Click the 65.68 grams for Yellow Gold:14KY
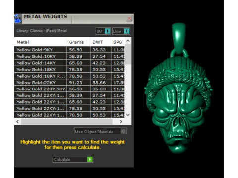Viewport: 238px width, 178px height. coord(75,63)
